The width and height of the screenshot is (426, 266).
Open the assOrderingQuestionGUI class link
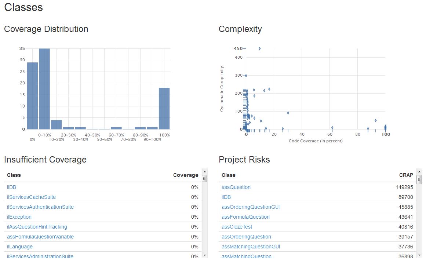click(251, 207)
